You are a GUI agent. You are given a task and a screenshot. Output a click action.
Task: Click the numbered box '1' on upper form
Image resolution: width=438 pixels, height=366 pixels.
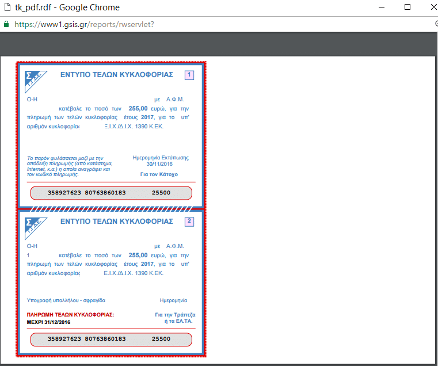(189, 75)
